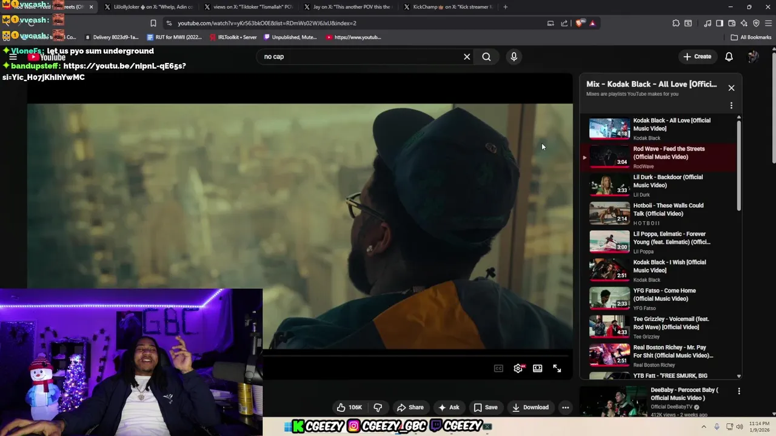Open IRLToolkit Server bookmark
Image resolution: width=776 pixels, height=436 pixels.
click(x=233, y=37)
